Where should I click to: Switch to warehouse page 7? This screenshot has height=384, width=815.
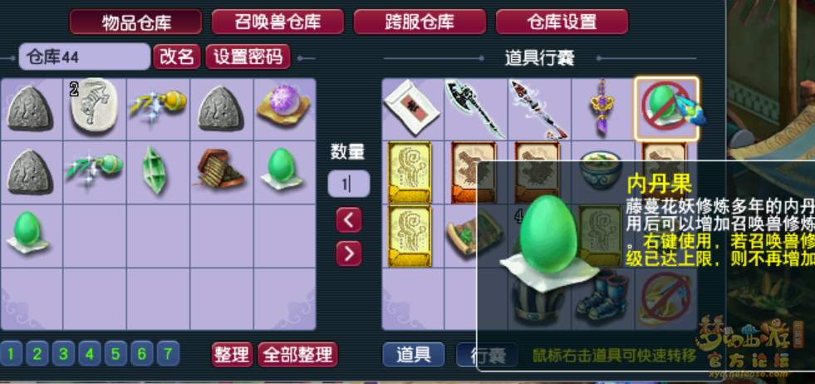coord(168,354)
